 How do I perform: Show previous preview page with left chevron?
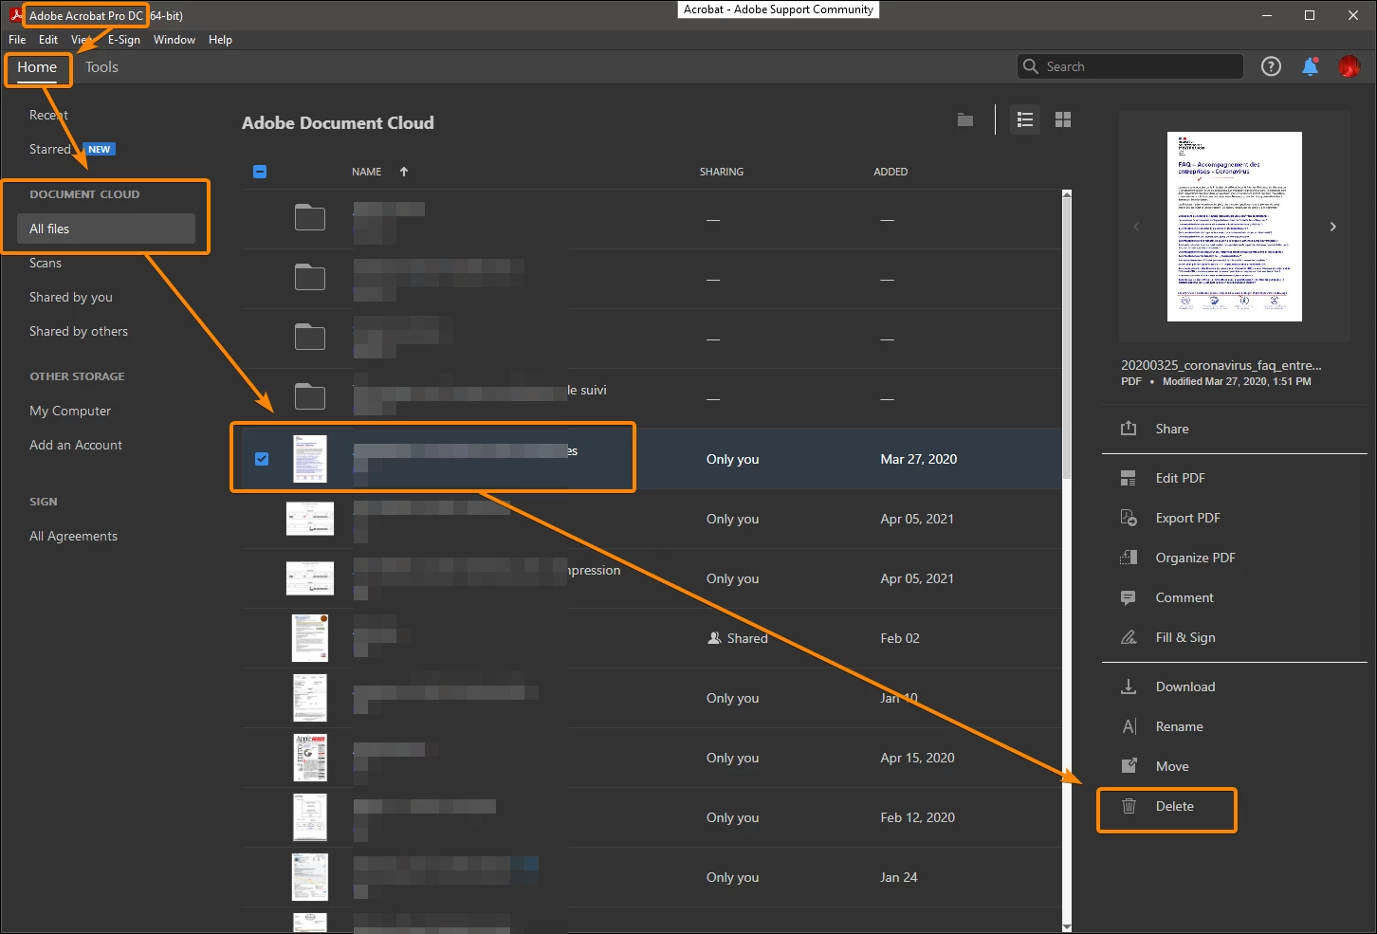point(1136,227)
